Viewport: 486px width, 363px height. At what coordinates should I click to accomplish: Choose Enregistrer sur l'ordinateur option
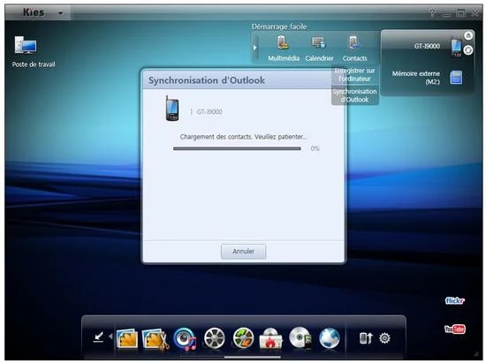[x=354, y=75]
